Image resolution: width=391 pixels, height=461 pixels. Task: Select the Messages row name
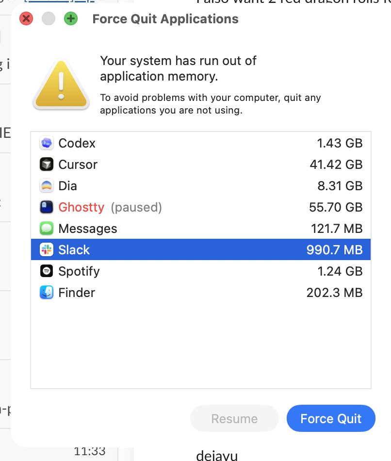click(88, 229)
